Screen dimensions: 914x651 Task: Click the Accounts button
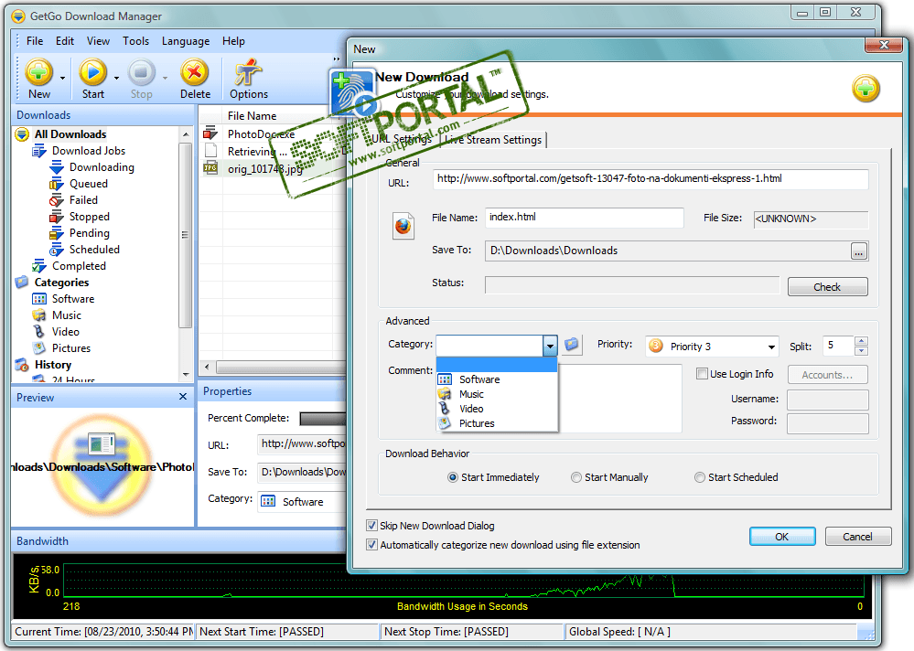pos(827,375)
